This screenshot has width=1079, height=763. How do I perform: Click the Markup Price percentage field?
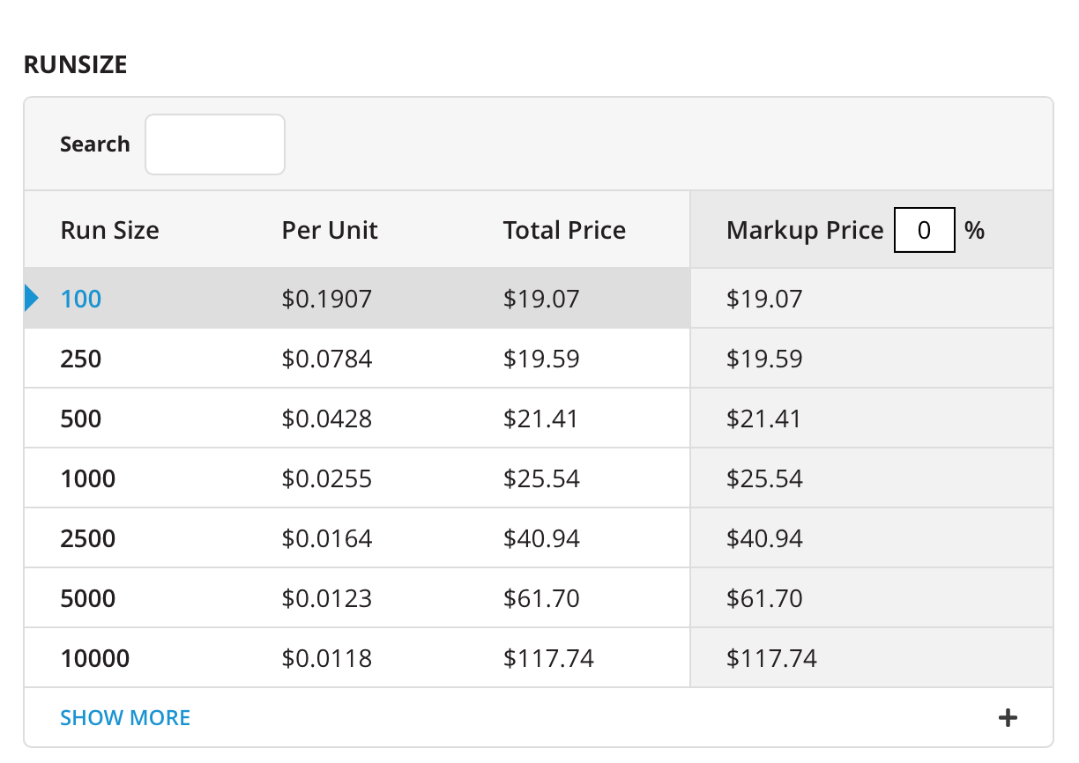click(x=924, y=231)
